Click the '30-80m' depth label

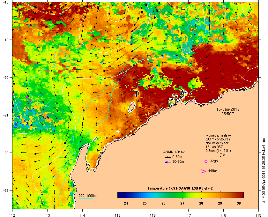[178, 161]
